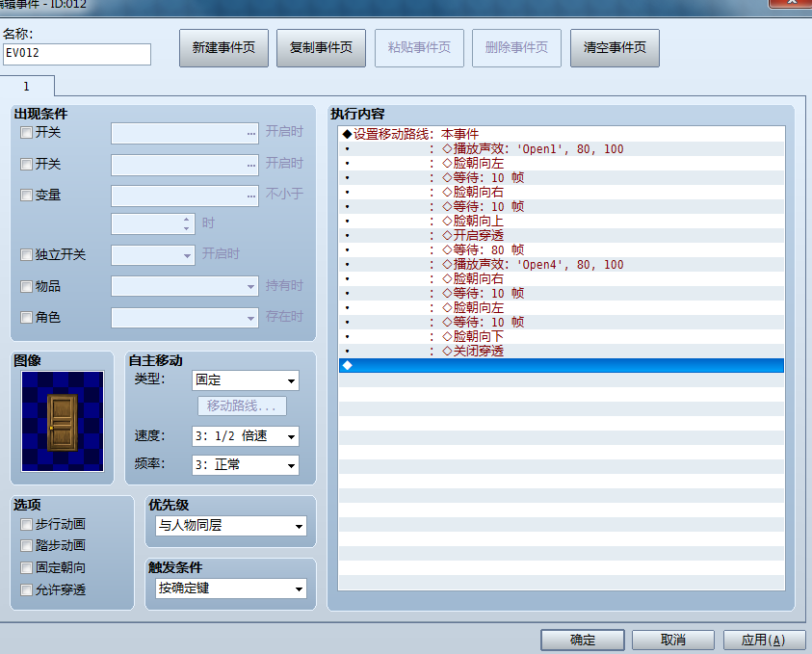
Task: Open the 速度 dropdown showing 1/2 倍速
Action: tap(246, 436)
